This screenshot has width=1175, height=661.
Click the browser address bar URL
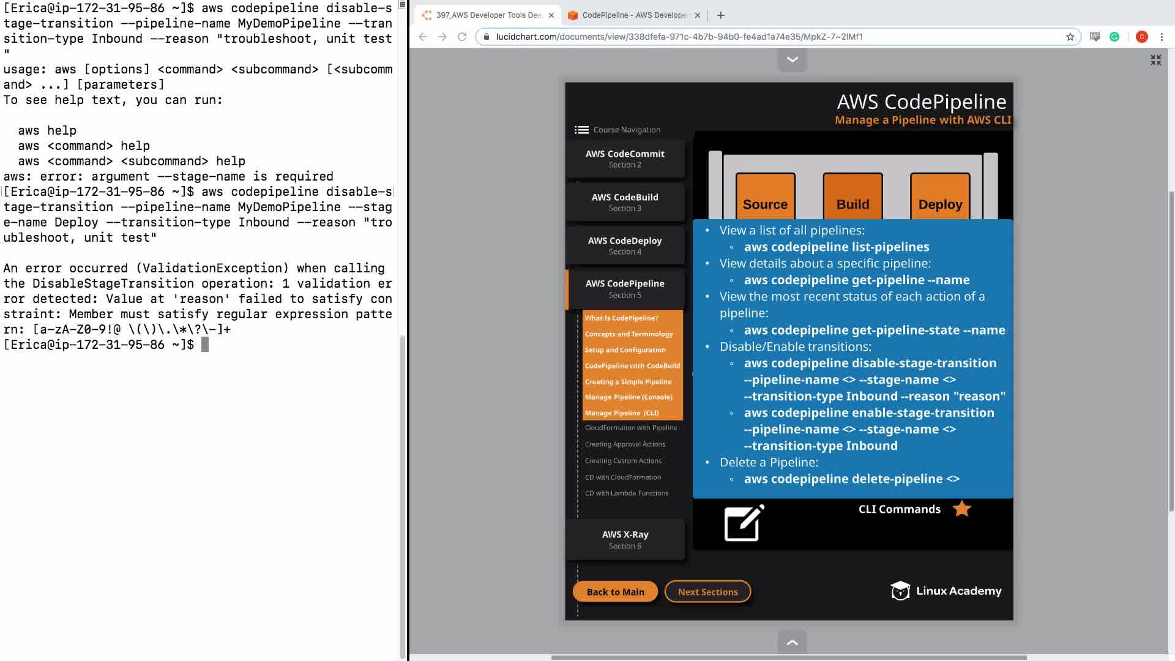[x=679, y=37]
